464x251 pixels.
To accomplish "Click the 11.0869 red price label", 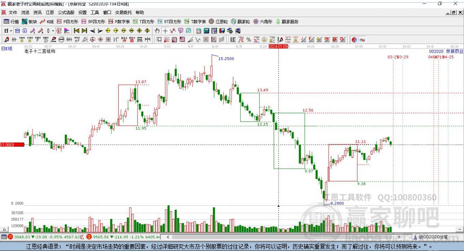I will (12, 145).
